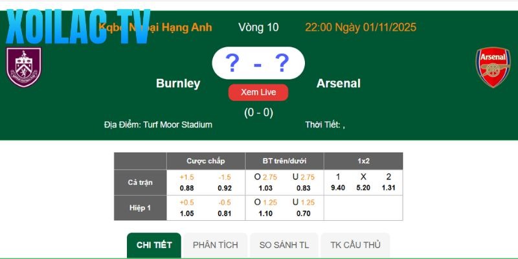Open the PHÂN TÍCH tab

click(216, 245)
